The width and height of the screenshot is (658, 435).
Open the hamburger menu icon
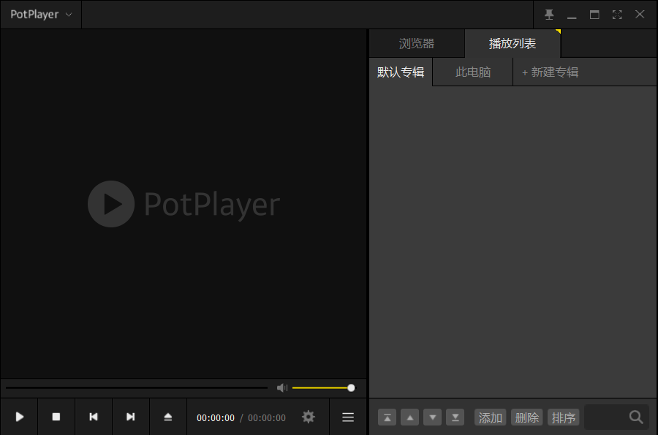click(348, 417)
